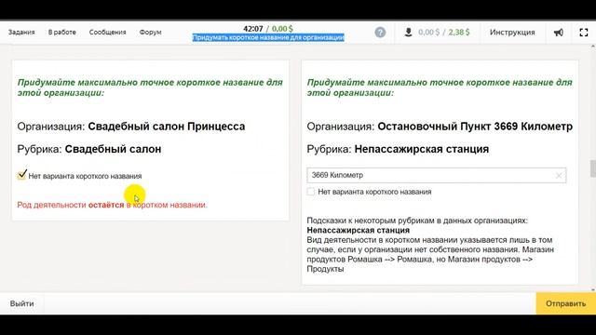The width and height of the screenshot is (596, 335).
Task: Open the Инструкция panel
Action: pos(512,33)
